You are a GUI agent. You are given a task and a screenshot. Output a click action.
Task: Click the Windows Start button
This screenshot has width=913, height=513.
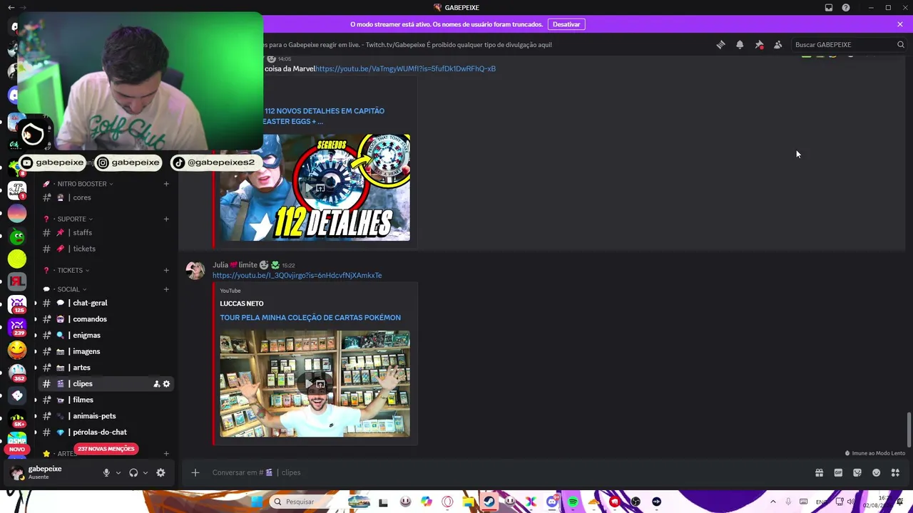tap(257, 502)
